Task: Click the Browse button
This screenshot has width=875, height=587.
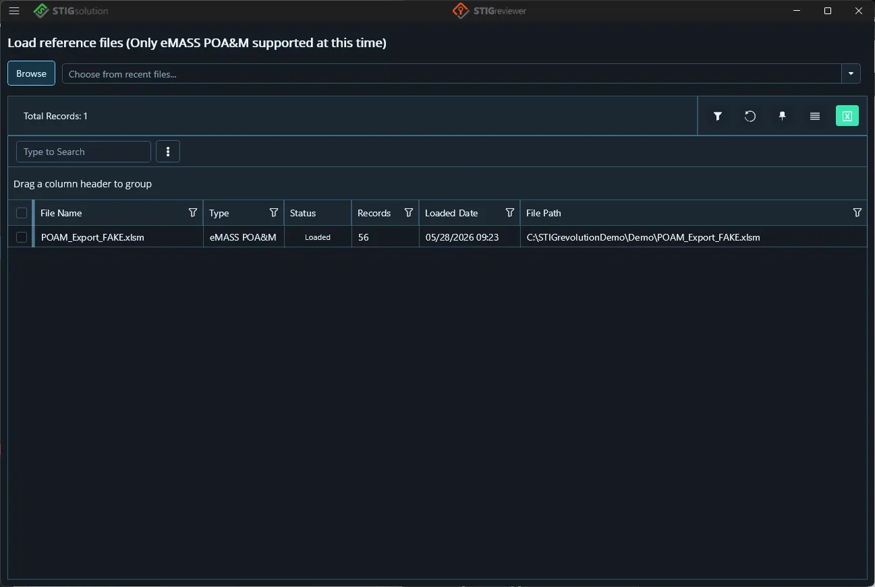Action: click(x=31, y=73)
